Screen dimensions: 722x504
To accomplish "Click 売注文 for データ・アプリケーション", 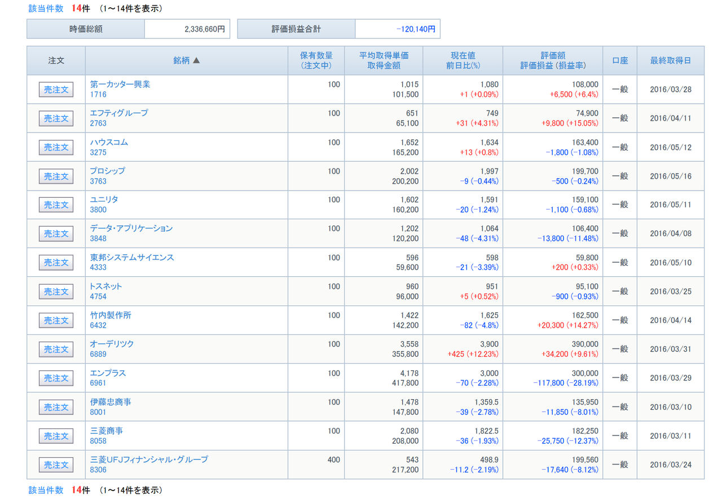I will pos(56,234).
